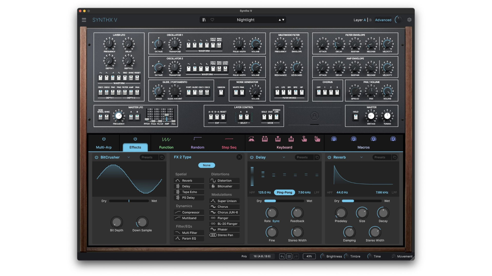Toggle the BitCrusher effect power
Viewport: 492px width, 276px height.
[x=96, y=157]
